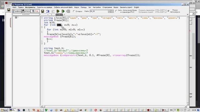Click vertical scrollbar down arrow in editor
The height and width of the screenshot is (112, 200).
(188, 104)
